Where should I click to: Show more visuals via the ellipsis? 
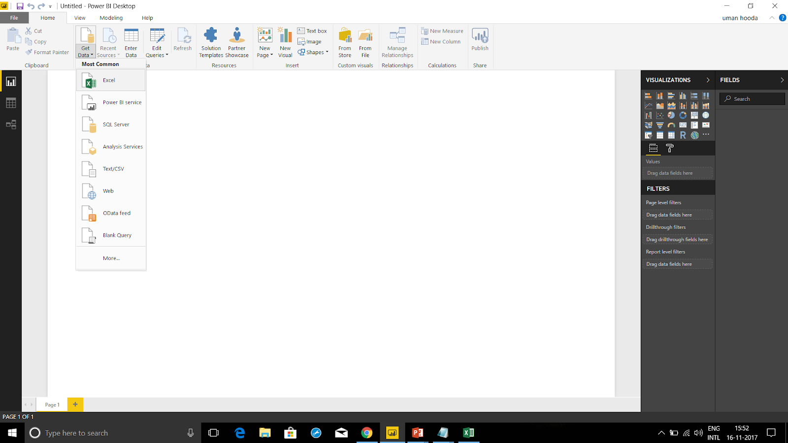click(706, 135)
